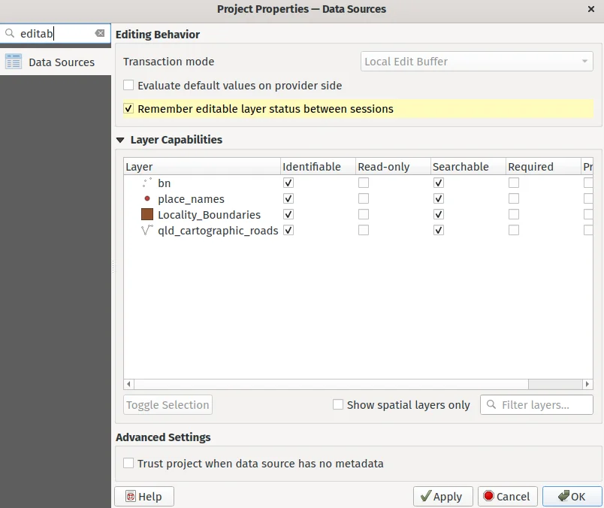Collapse the Layer Capabilities section
This screenshot has height=508, width=604.
pos(120,140)
